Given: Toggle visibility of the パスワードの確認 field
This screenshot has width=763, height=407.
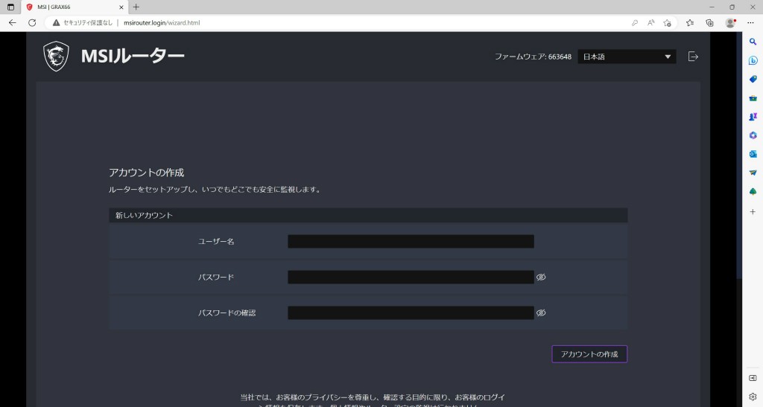Looking at the screenshot, I should click(x=541, y=313).
